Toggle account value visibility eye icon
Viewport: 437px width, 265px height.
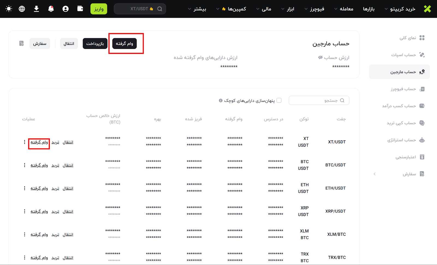point(320,57)
